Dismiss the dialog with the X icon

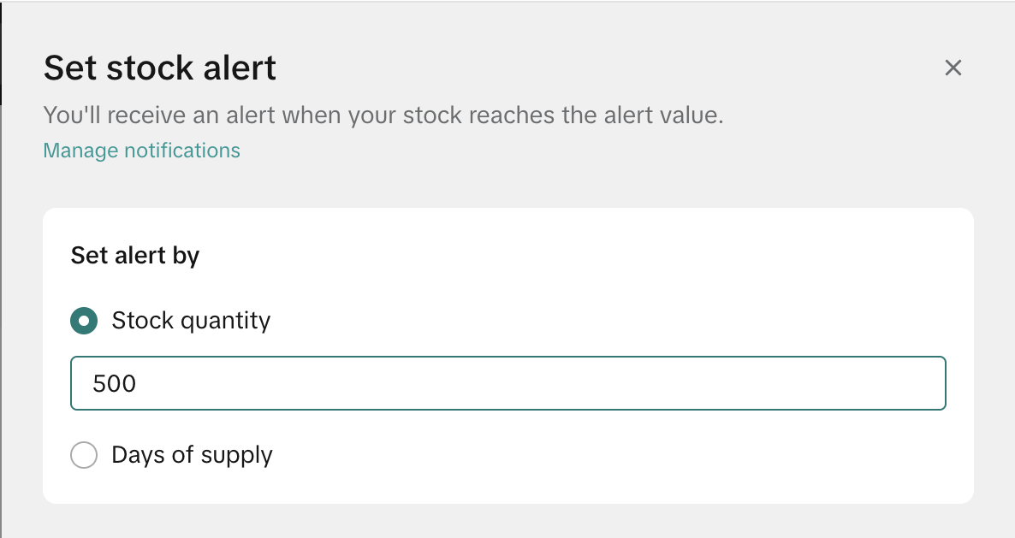953,68
